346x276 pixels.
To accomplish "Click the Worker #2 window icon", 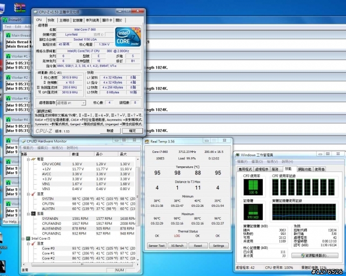I will click(x=9, y=77).
